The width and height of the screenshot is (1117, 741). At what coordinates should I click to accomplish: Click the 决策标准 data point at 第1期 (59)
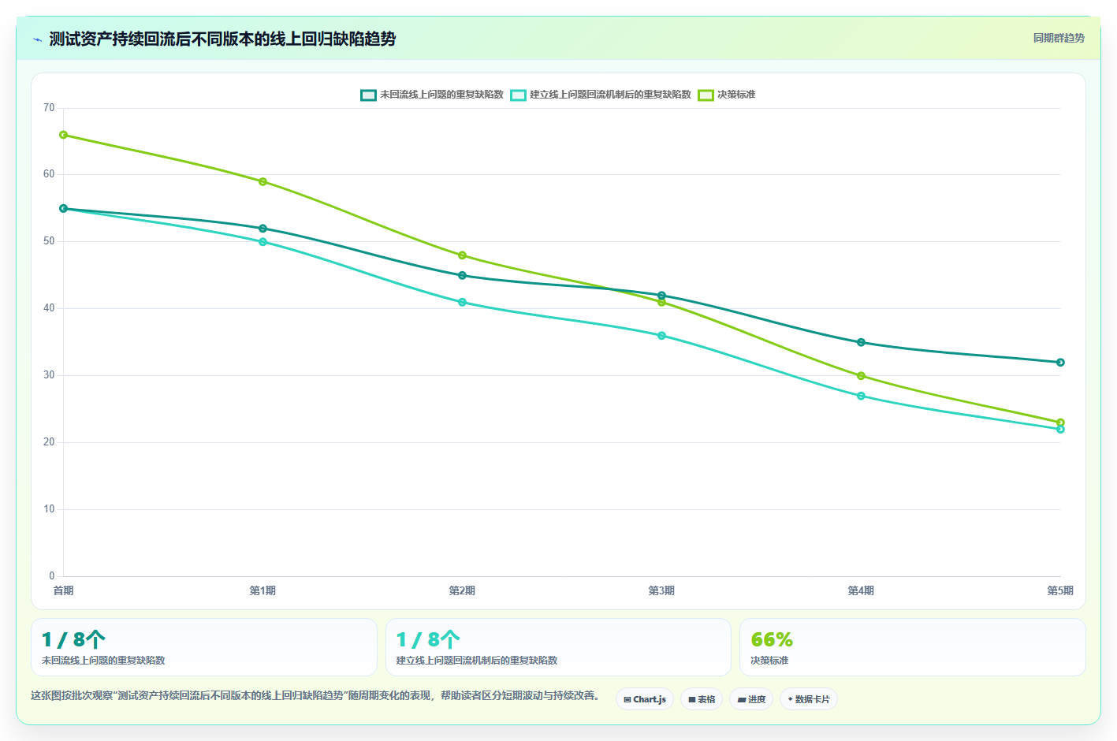pos(263,182)
